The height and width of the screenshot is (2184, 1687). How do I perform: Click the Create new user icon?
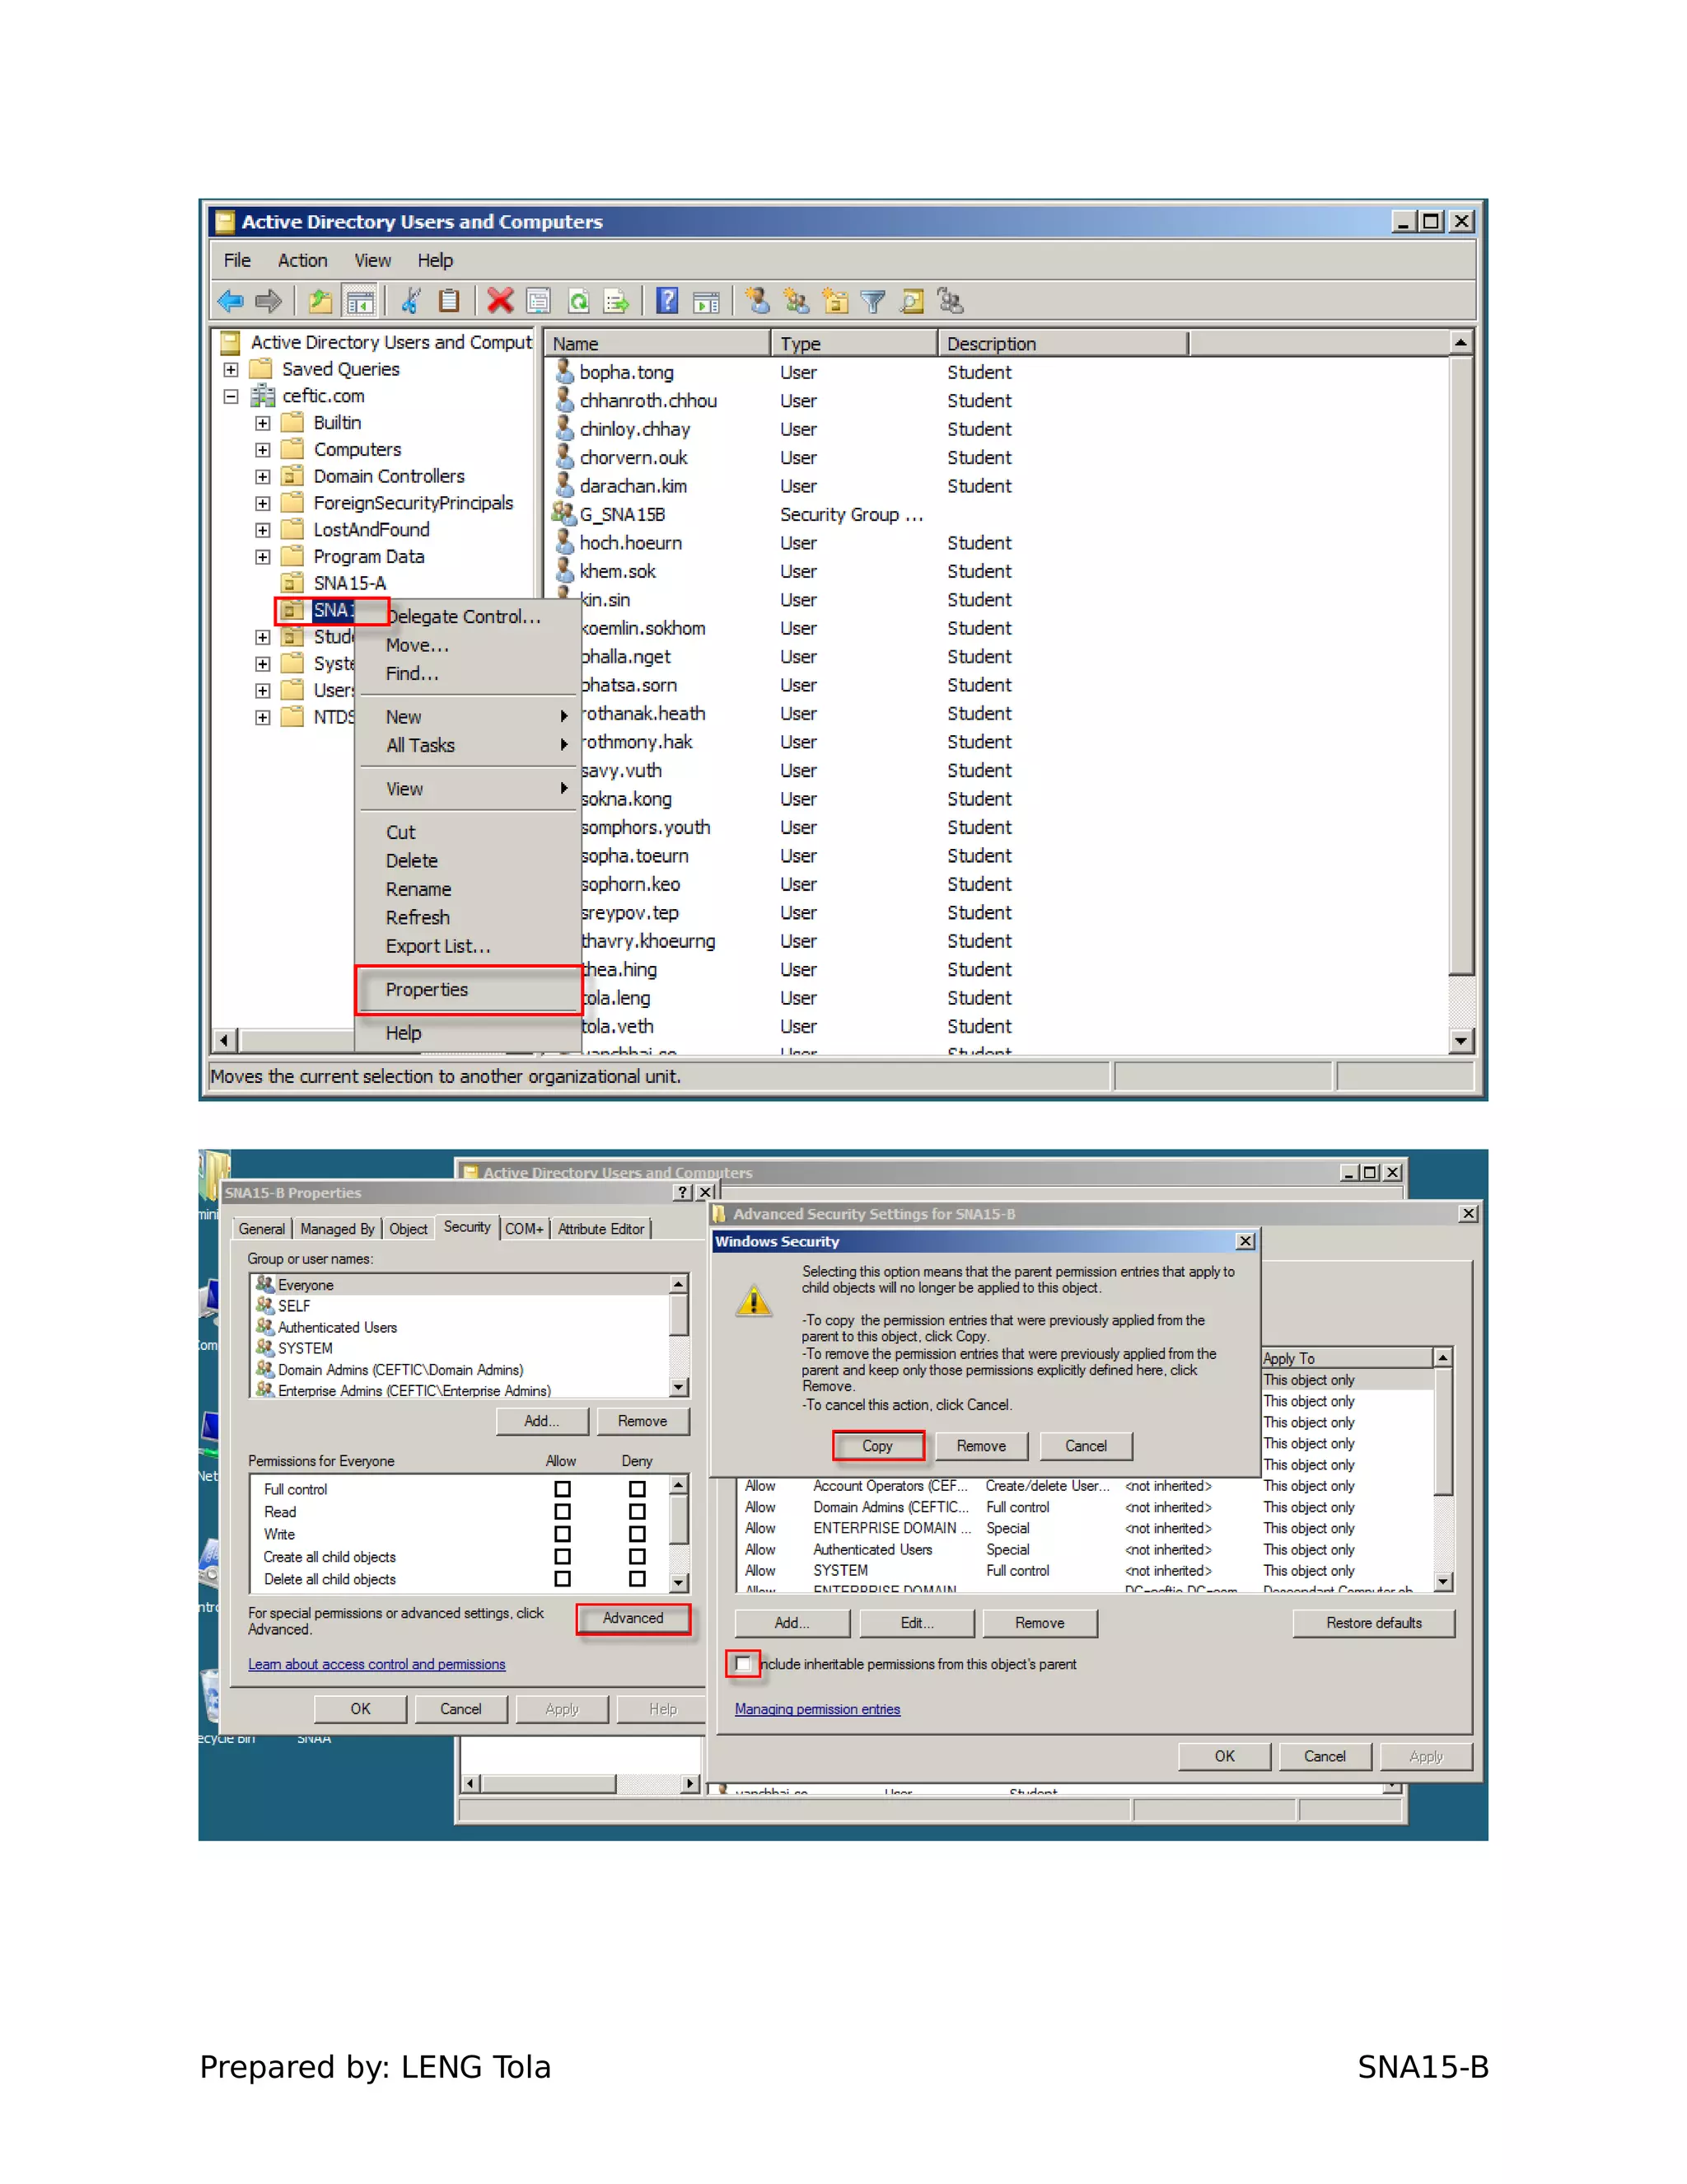click(758, 301)
